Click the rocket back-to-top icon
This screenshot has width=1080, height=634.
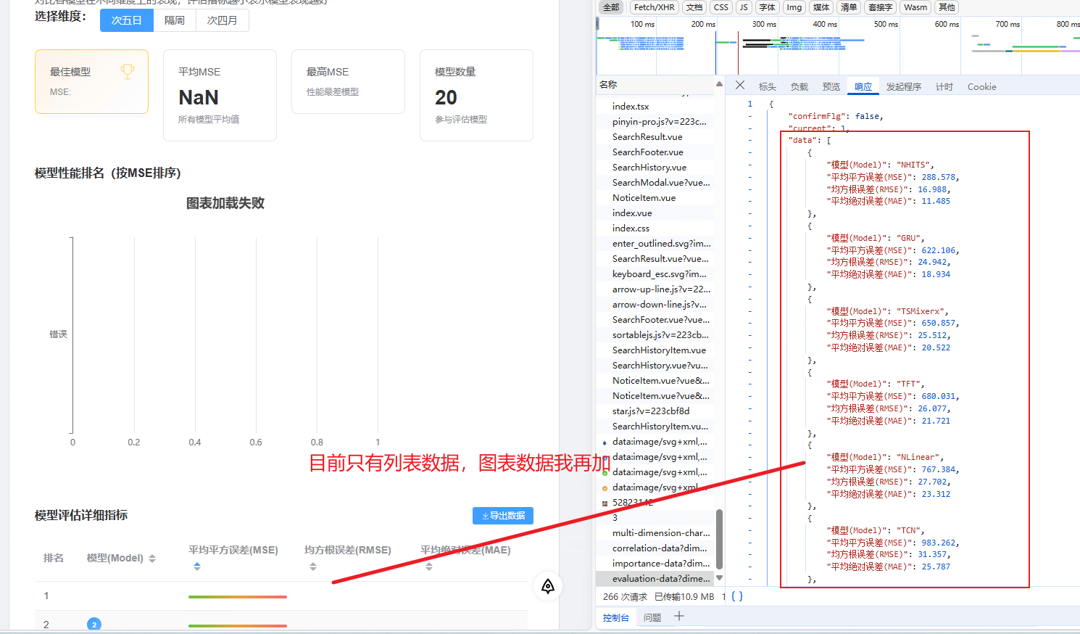click(548, 586)
